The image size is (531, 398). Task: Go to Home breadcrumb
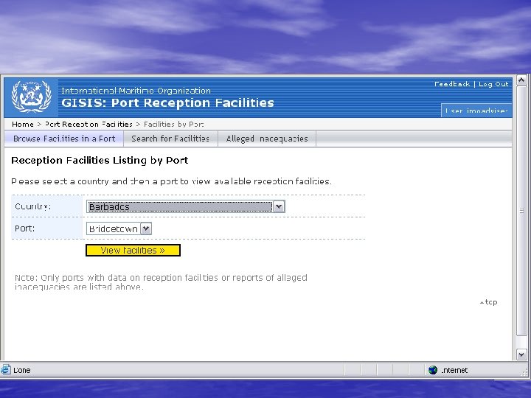[x=23, y=125]
